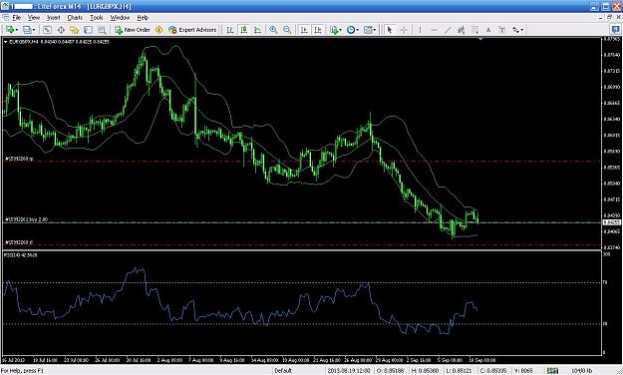
Task: Restore the inner chart window
Action: (609, 18)
